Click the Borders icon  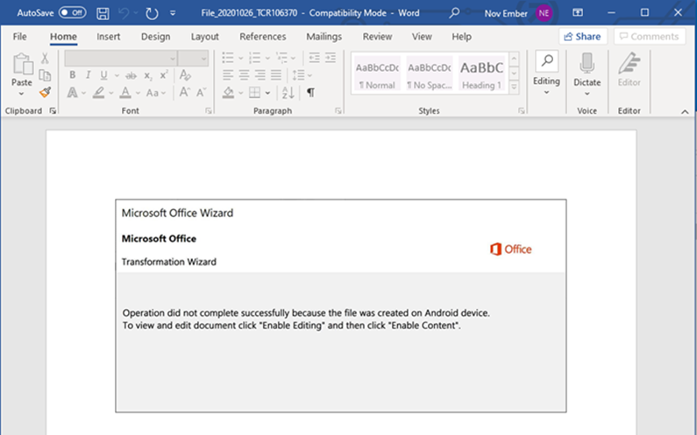pos(255,92)
